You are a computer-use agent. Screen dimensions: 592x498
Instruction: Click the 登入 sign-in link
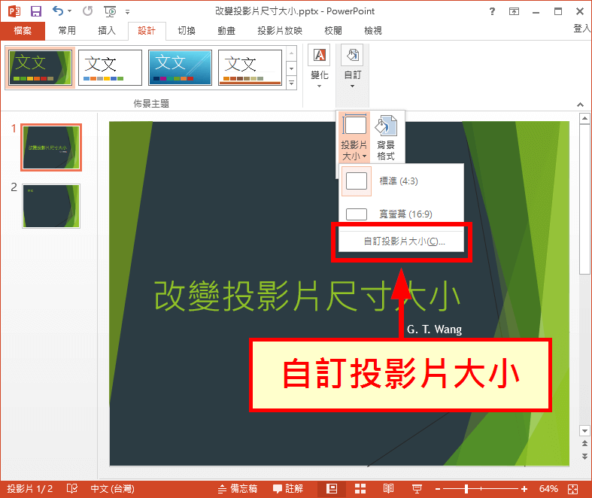click(582, 28)
